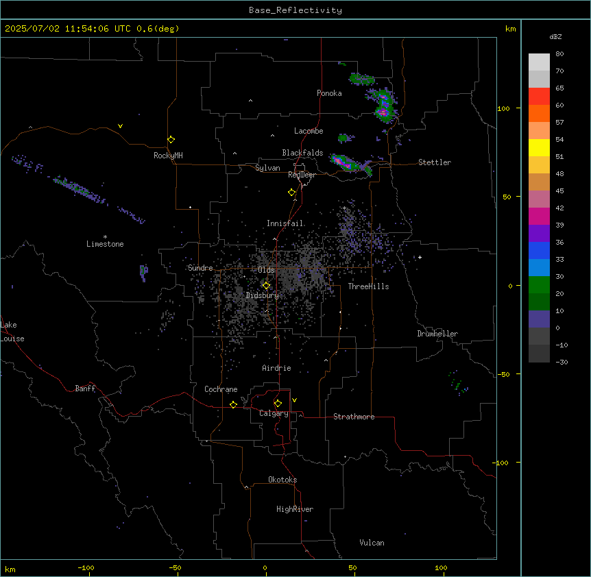591x577 pixels.
Task: Click the yellow diamond marker above RockyMH
Action: tap(171, 140)
